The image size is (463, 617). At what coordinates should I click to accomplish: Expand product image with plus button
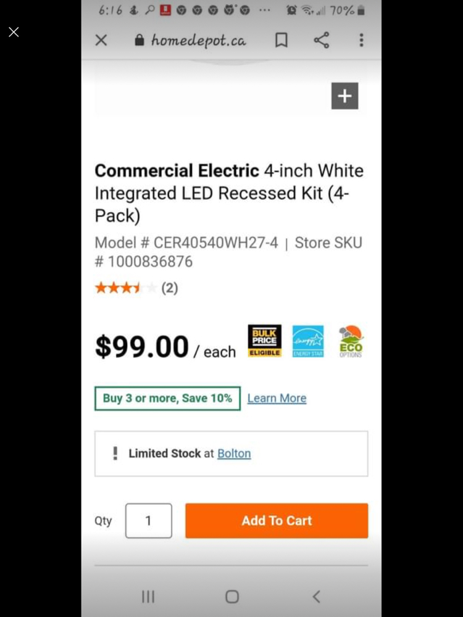(345, 96)
